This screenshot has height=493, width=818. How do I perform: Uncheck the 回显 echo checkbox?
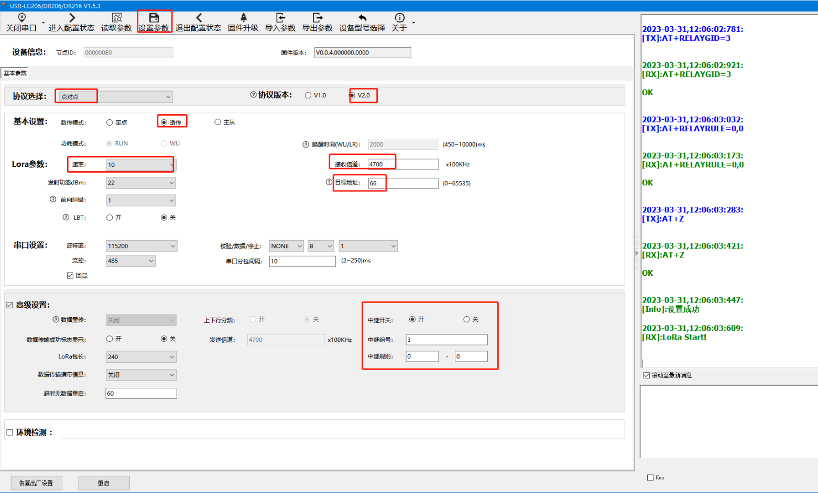(x=70, y=275)
